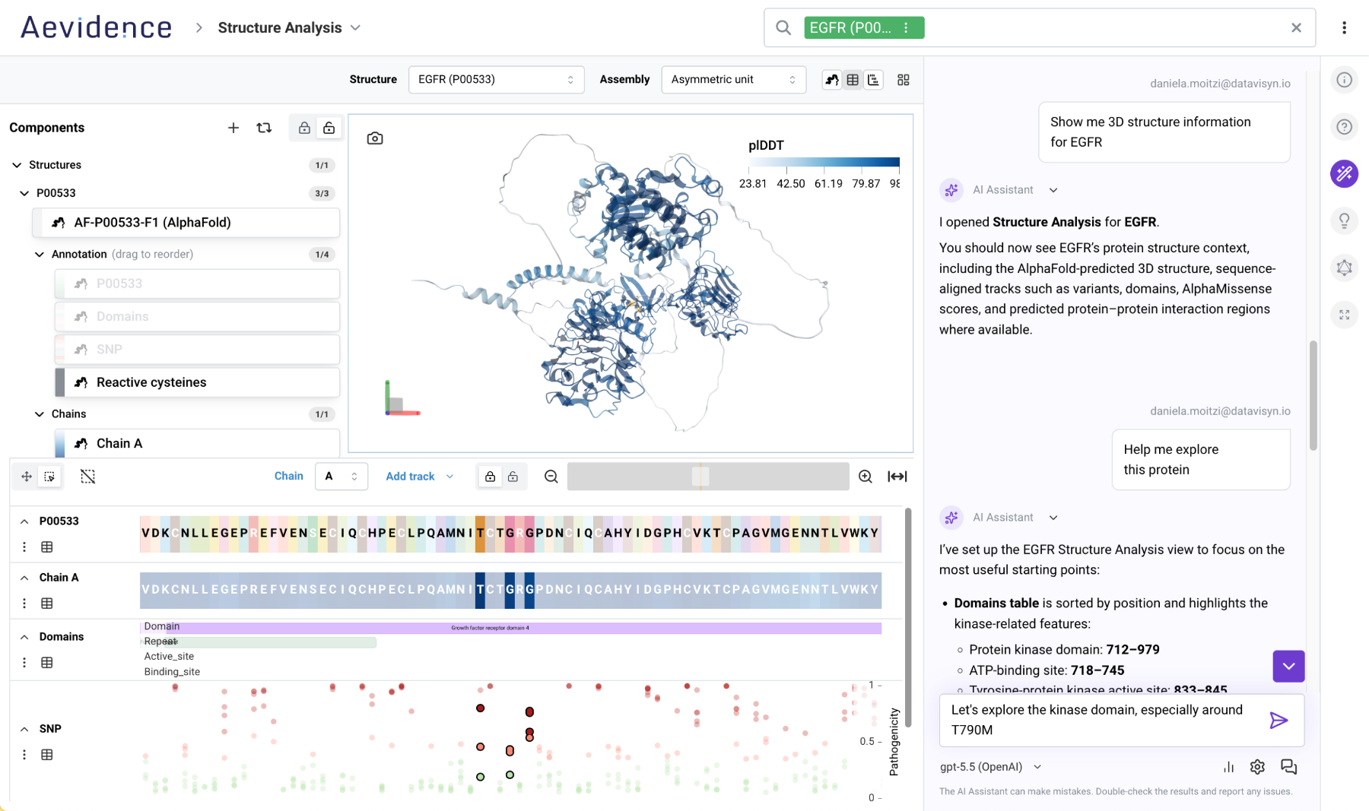
Task: Open the Assembly Asymmetric unit dropdown
Action: pyautogui.click(x=733, y=80)
